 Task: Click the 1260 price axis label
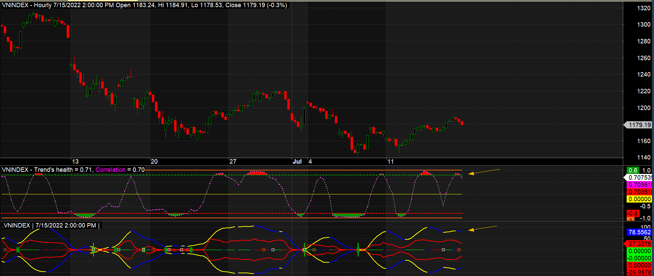[644, 58]
